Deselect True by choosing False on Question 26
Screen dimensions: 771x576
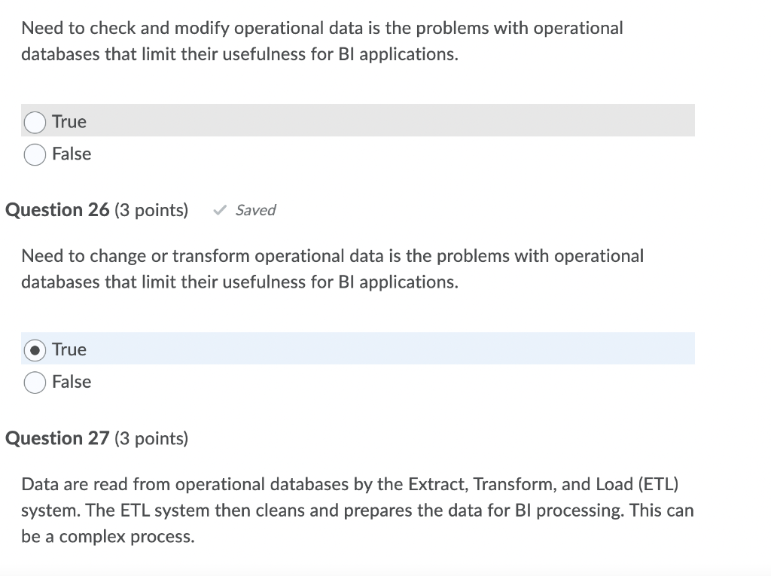point(35,382)
